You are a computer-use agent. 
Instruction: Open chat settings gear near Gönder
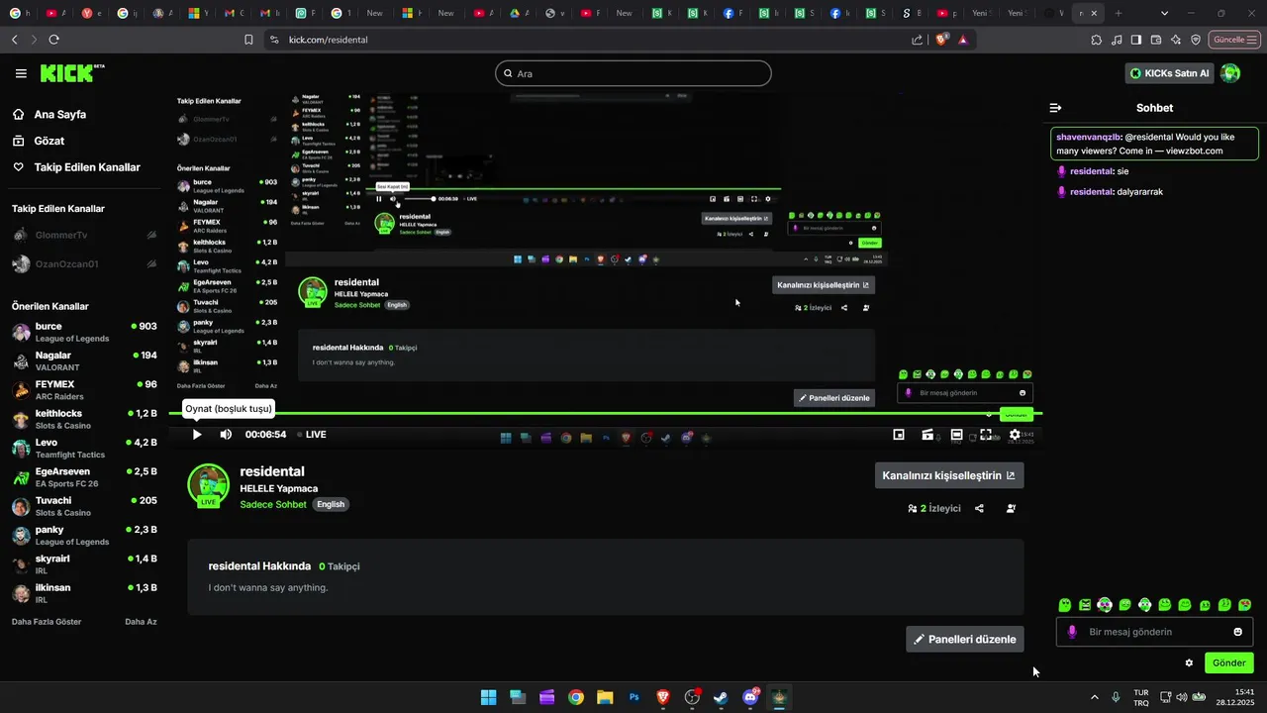(x=1189, y=663)
